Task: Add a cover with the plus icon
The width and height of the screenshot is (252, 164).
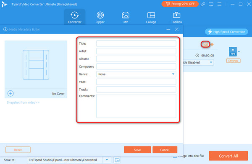Action: [x=10, y=93]
